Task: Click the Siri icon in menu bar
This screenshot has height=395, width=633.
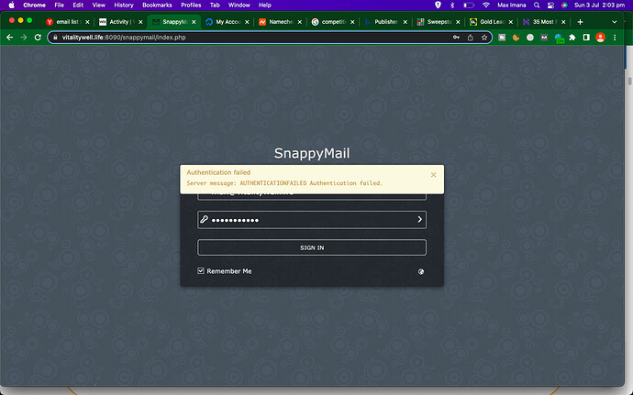Action: pos(564,5)
